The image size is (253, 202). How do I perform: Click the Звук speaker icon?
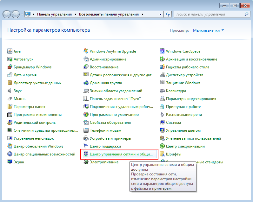[10, 91]
